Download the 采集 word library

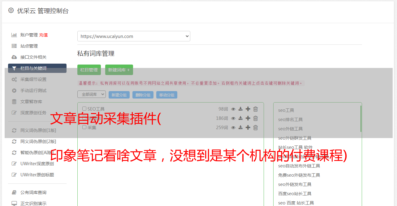(240, 128)
